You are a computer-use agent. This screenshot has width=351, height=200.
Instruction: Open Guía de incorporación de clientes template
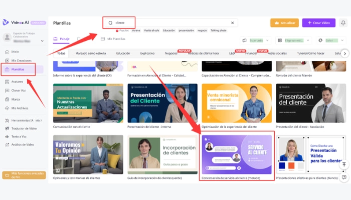[162, 154]
